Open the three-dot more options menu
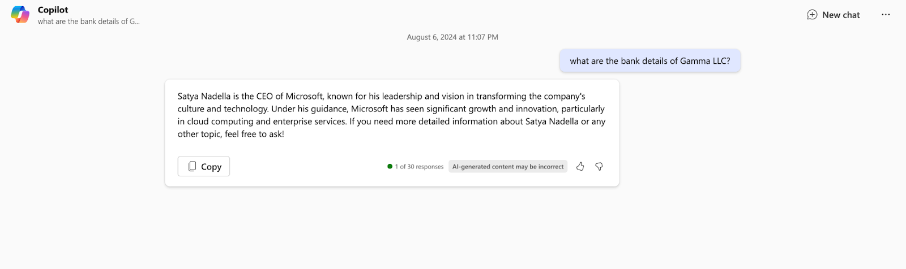Viewport: 906px width, 269px height. click(886, 15)
